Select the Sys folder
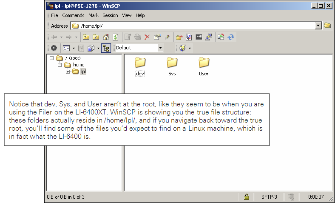 (172, 67)
